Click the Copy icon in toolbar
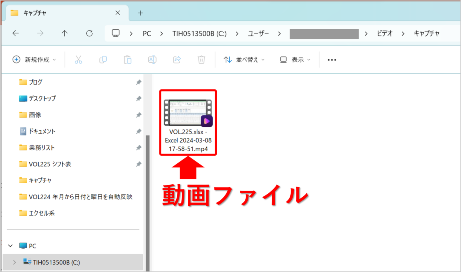 pos(103,60)
